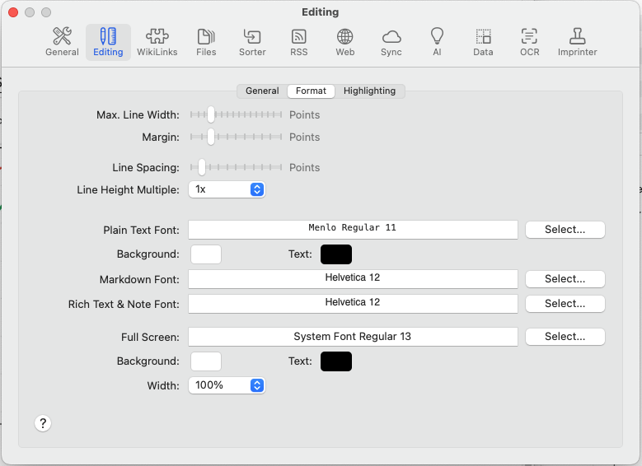Image resolution: width=642 pixels, height=466 pixels.
Task: Switch to the Highlighting tab
Action: (x=369, y=91)
